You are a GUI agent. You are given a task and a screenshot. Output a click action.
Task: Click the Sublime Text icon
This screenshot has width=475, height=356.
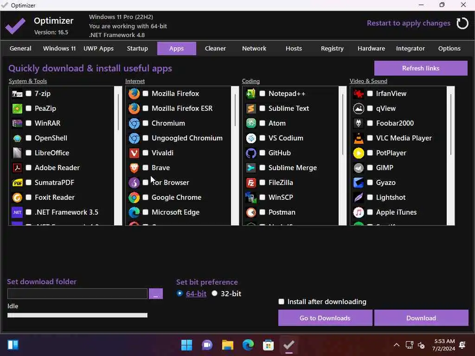click(x=251, y=108)
